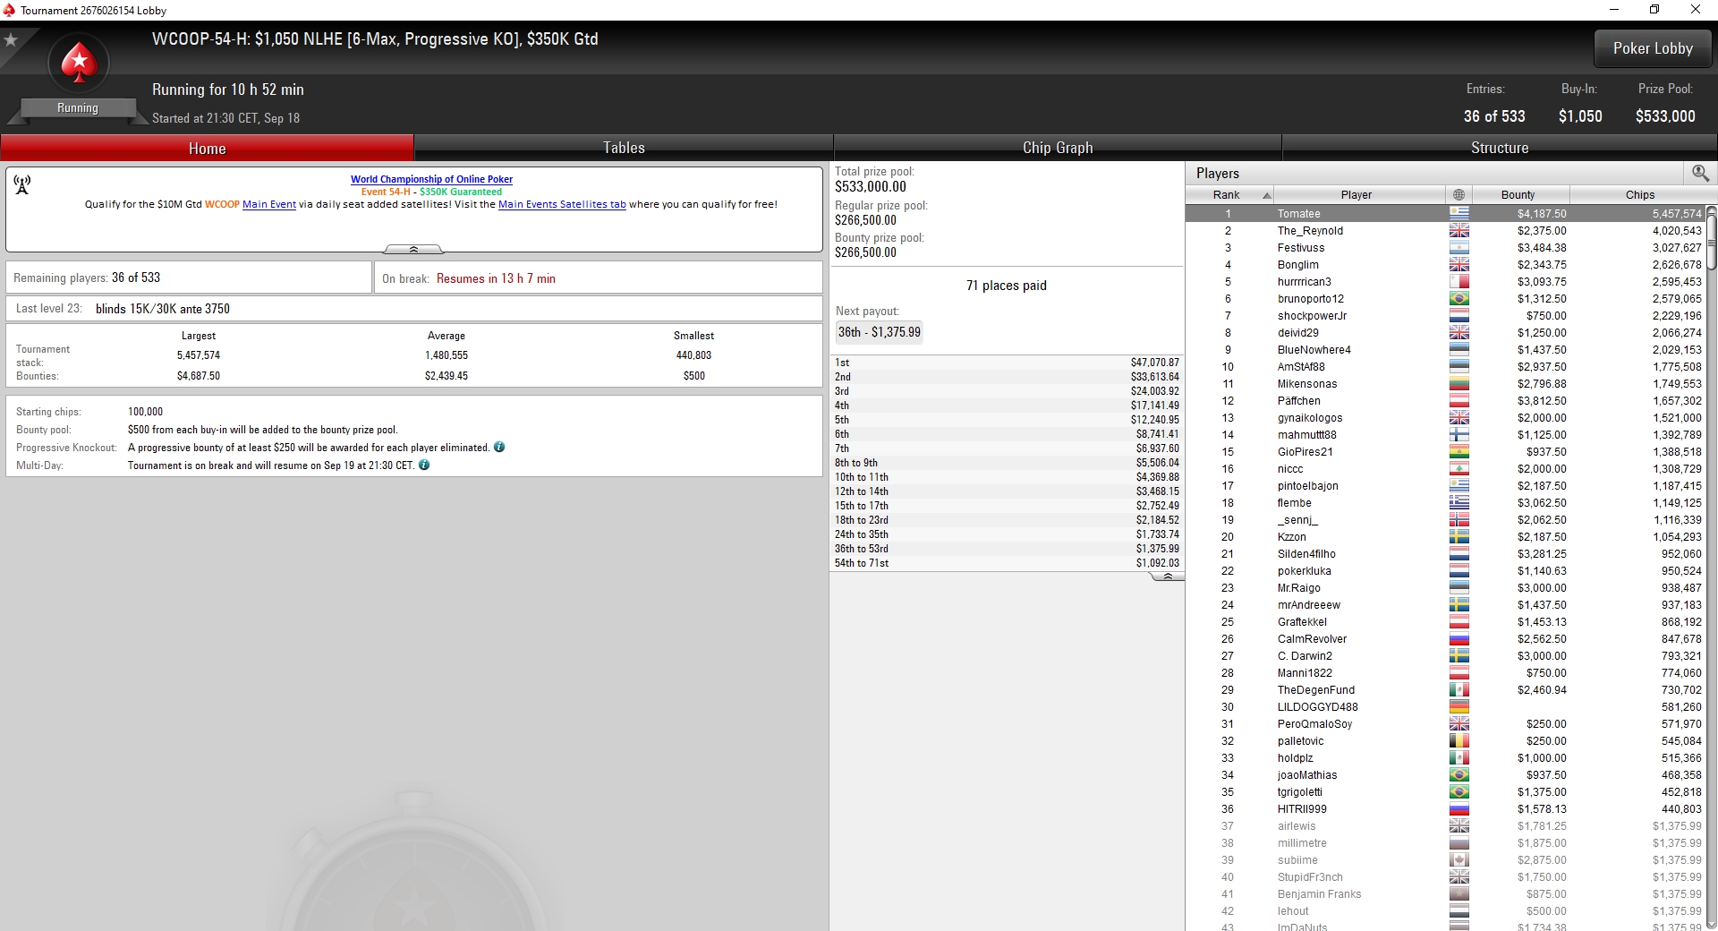Click the Poker Lobby button
The width and height of the screenshot is (1718, 931).
1653,48
